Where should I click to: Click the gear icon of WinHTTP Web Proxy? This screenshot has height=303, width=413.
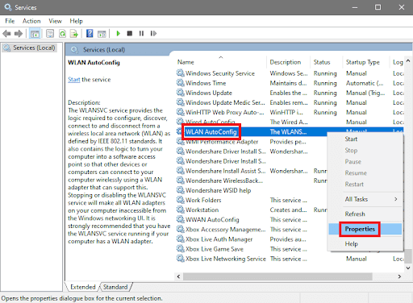click(x=180, y=112)
